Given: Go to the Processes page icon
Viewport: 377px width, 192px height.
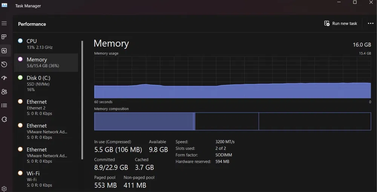Looking at the screenshot, I should [x=4, y=37].
